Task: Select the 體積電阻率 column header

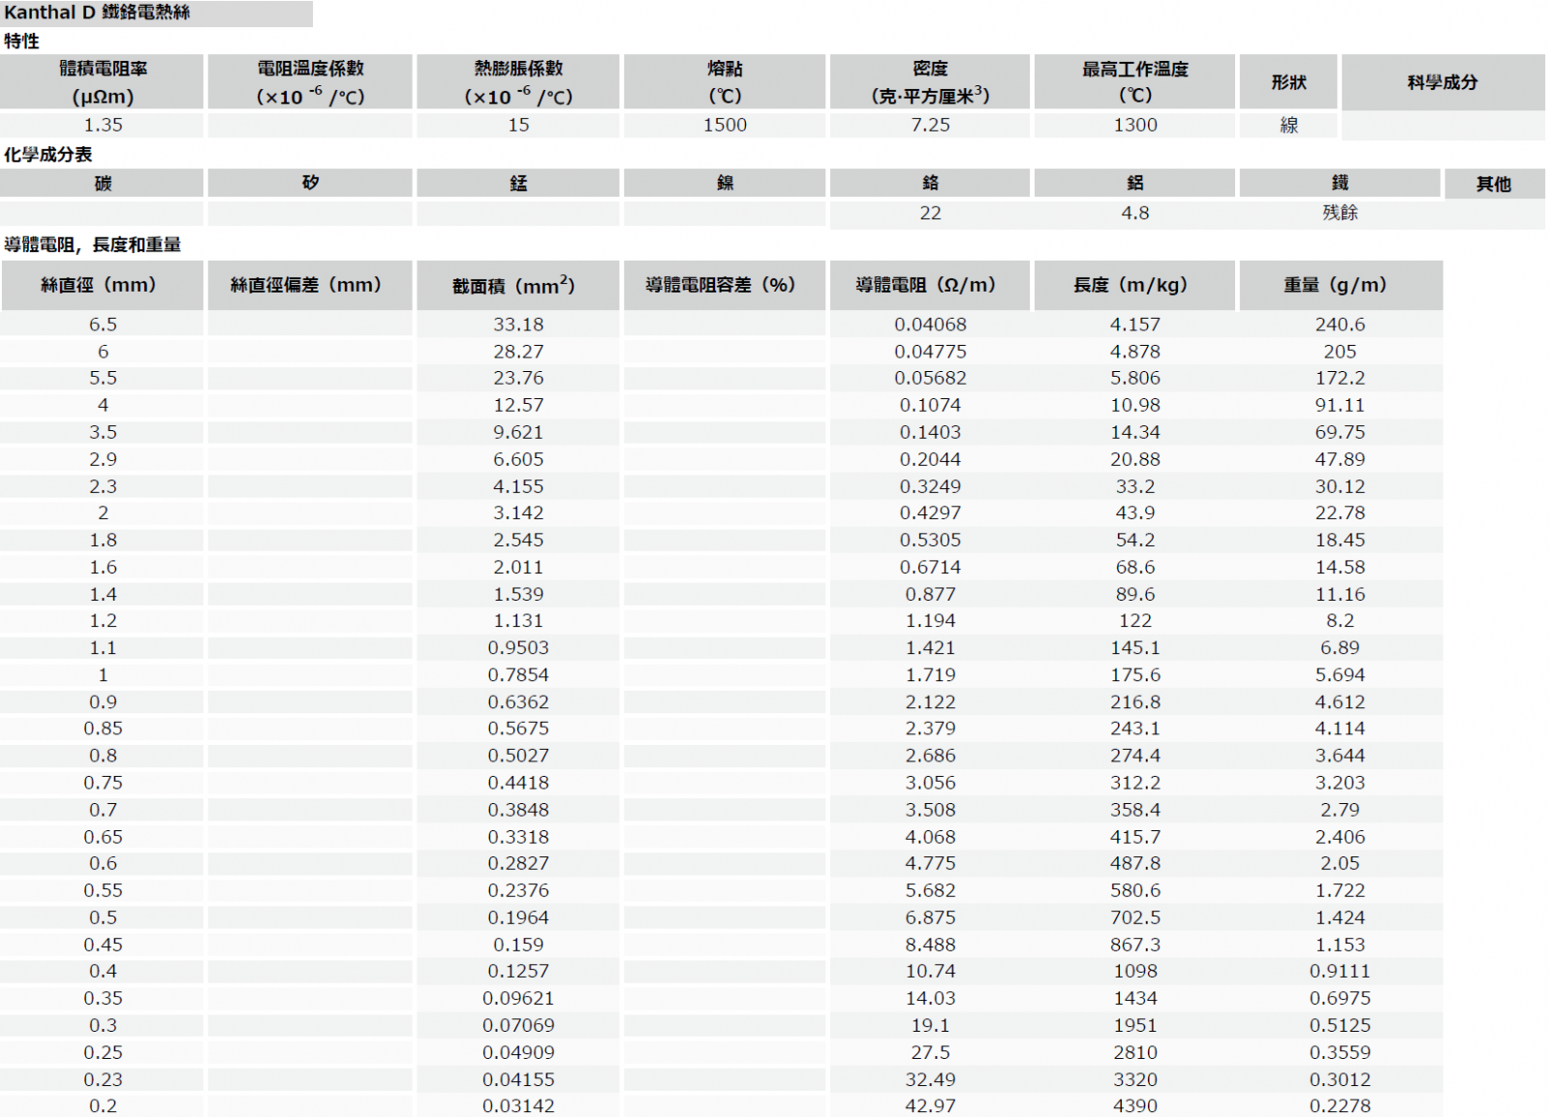Action: [x=103, y=82]
